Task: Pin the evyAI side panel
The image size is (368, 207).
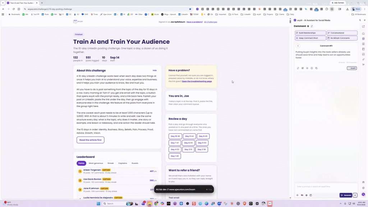Action: 360,20
